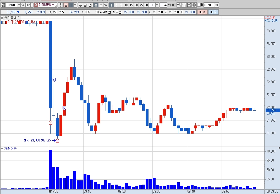Click the tallest volume bar at 09:00
The image size is (280, 194).
click(x=50, y=169)
